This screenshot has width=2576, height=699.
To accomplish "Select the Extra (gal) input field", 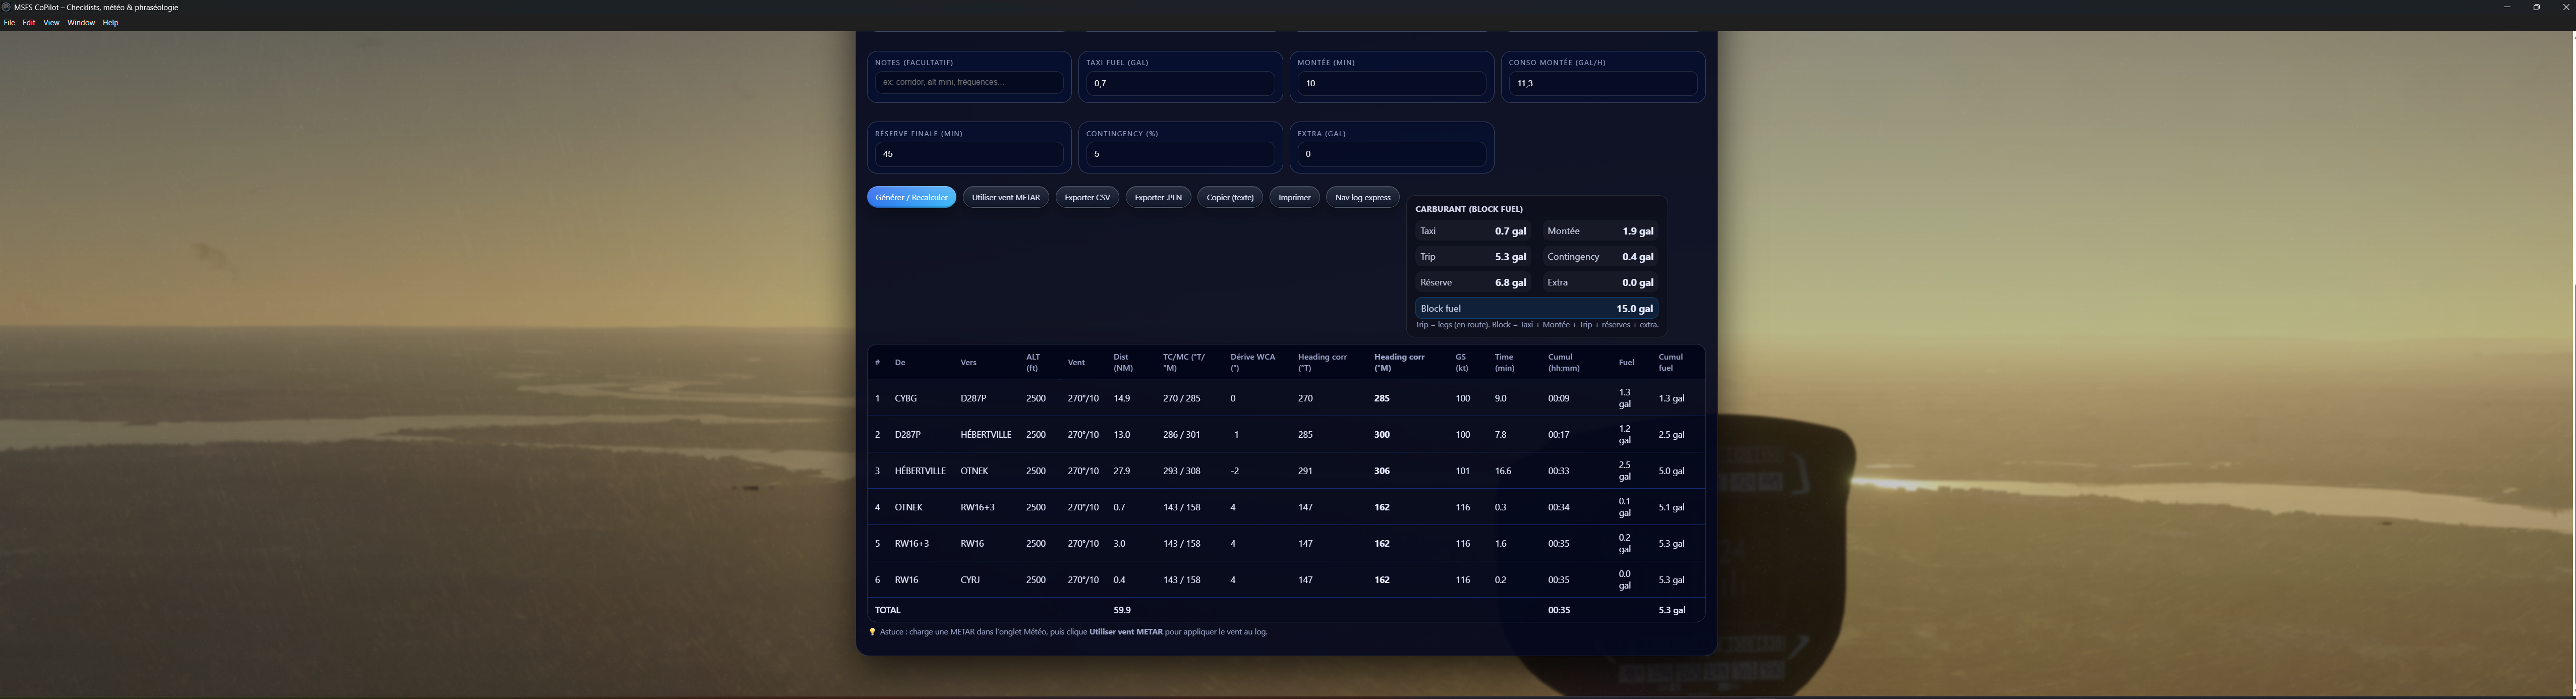I will [x=1391, y=154].
